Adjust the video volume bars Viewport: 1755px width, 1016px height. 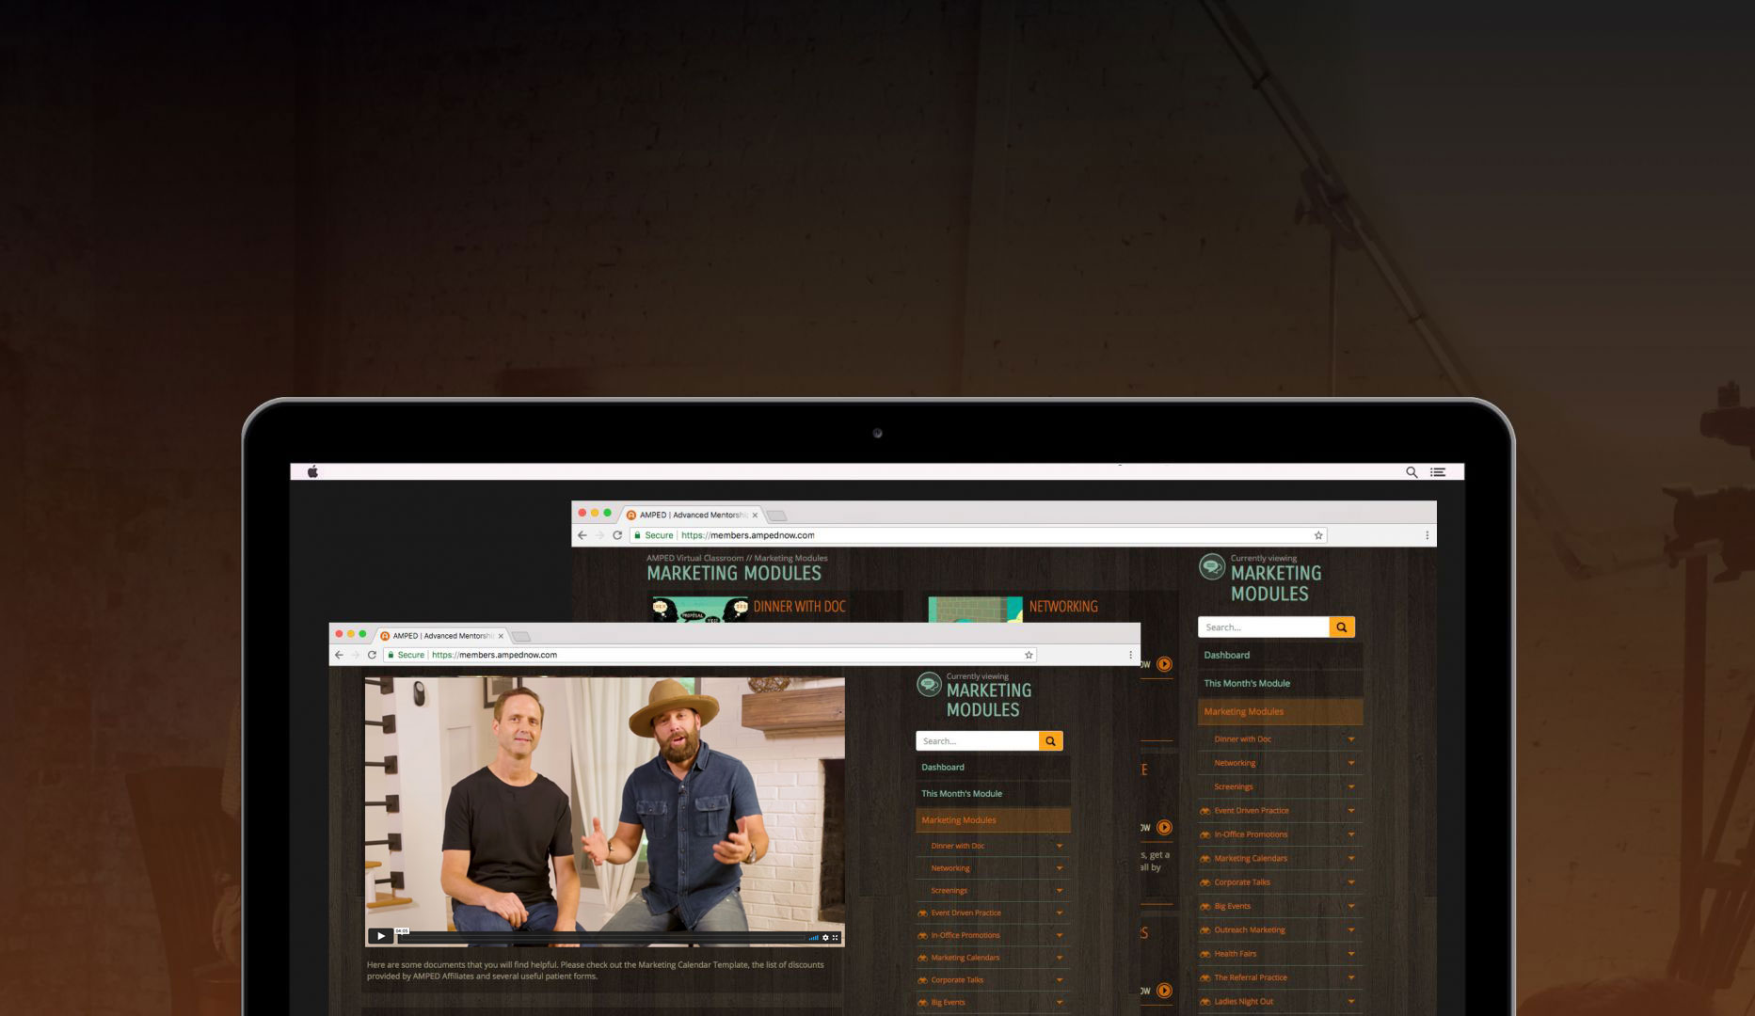pos(813,938)
